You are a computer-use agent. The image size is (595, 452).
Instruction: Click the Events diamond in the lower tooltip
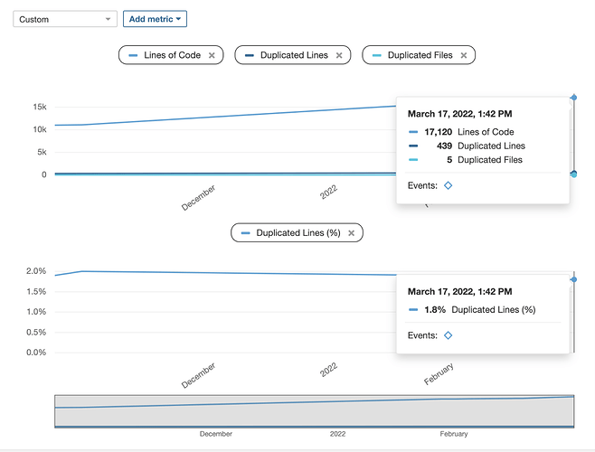tap(449, 335)
